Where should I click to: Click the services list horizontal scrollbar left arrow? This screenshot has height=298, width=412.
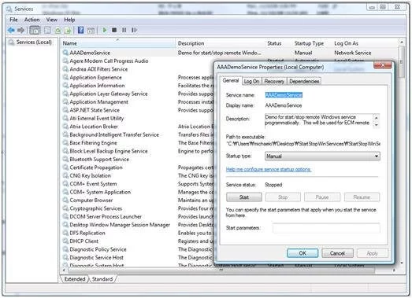point(64,270)
